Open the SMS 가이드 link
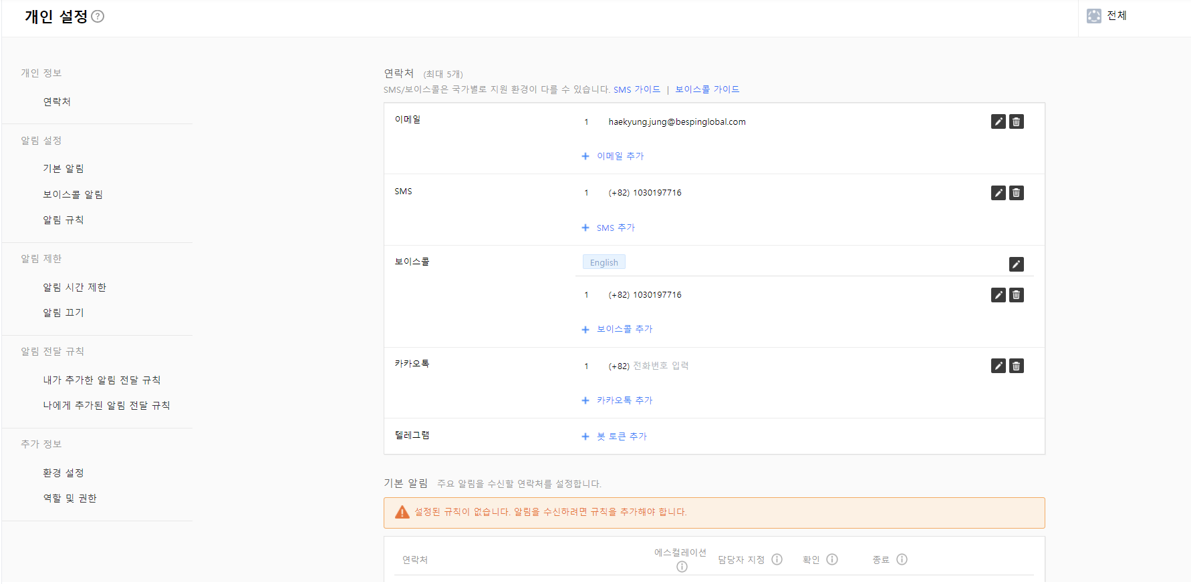This screenshot has width=1191, height=584. point(636,89)
